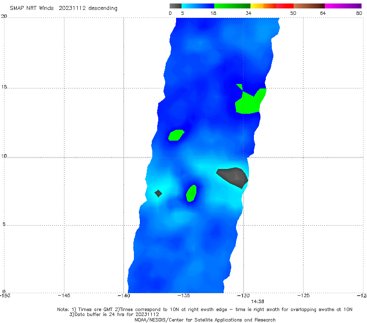Click the 'Times are GMT' note line
The image size is (367, 323).
pos(205,310)
